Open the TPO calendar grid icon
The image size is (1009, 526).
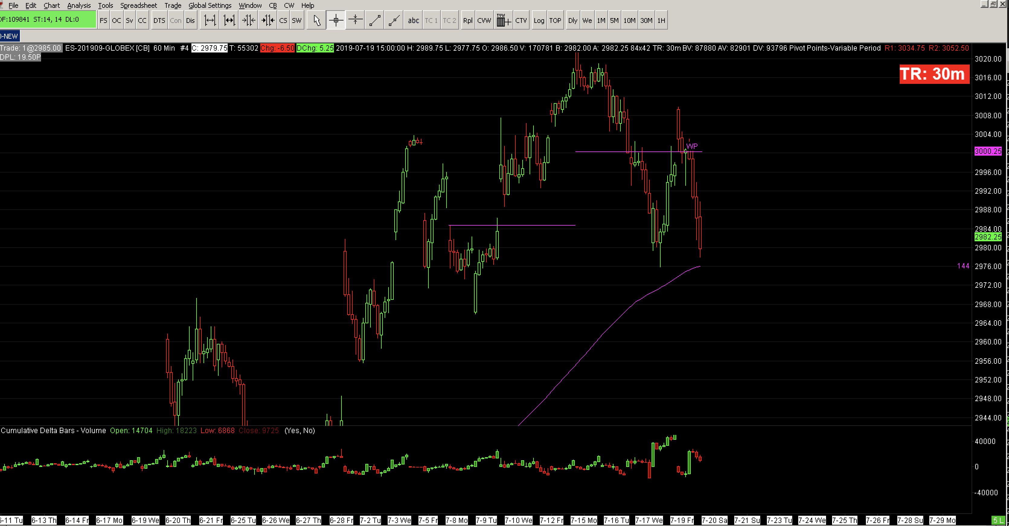[503, 20]
